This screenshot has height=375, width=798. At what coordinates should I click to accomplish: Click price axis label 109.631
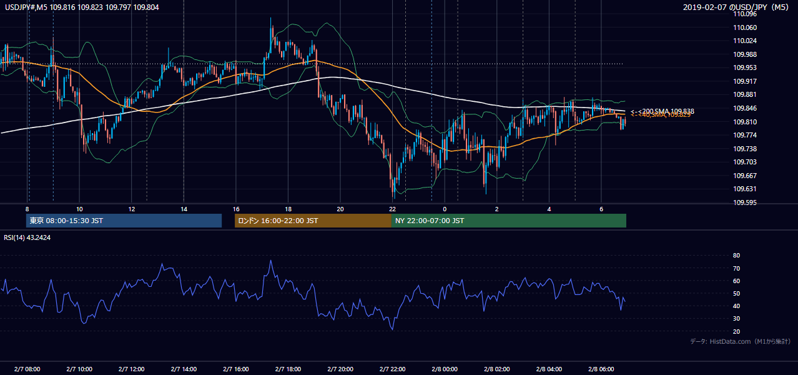pyautogui.click(x=746, y=189)
